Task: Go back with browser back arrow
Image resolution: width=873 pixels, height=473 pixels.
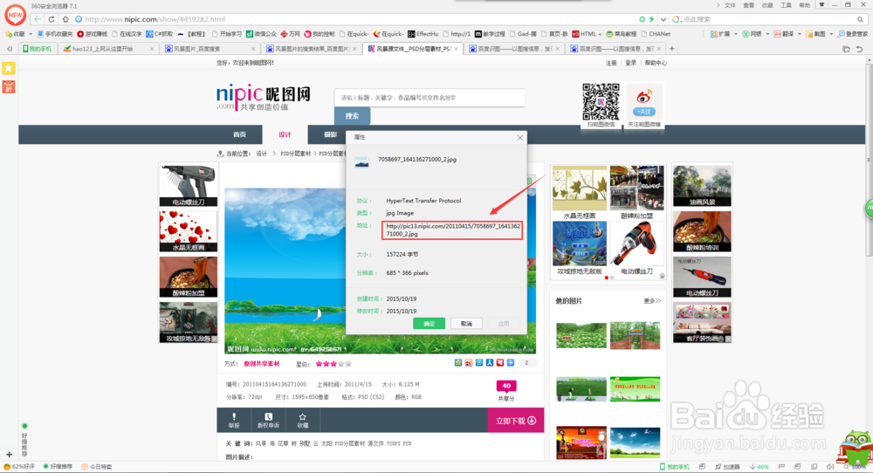Action: click(38, 19)
